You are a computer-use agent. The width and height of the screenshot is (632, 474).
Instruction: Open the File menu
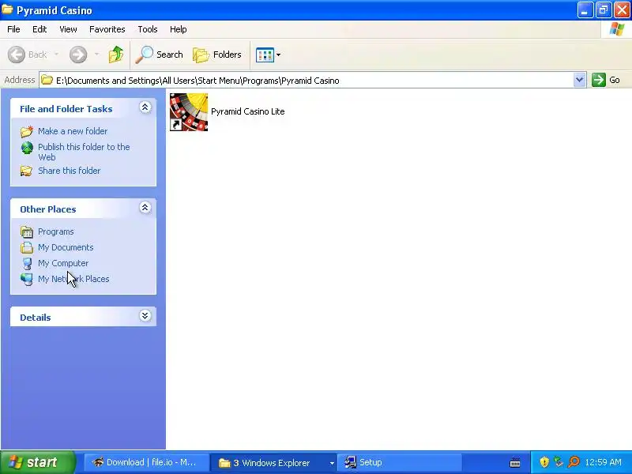(13, 29)
